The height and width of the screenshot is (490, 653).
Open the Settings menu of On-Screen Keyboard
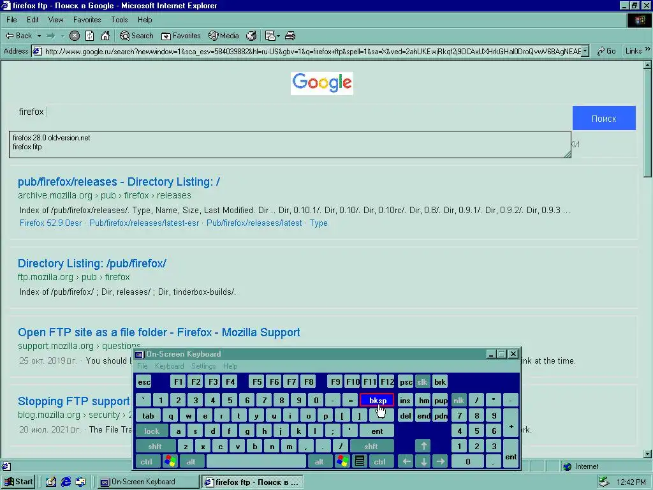coord(203,366)
